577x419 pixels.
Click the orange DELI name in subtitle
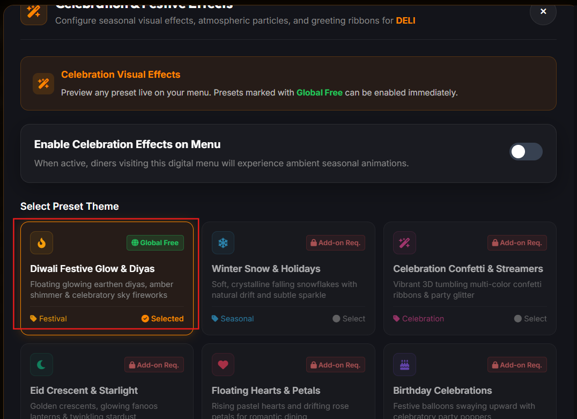click(x=405, y=20)
